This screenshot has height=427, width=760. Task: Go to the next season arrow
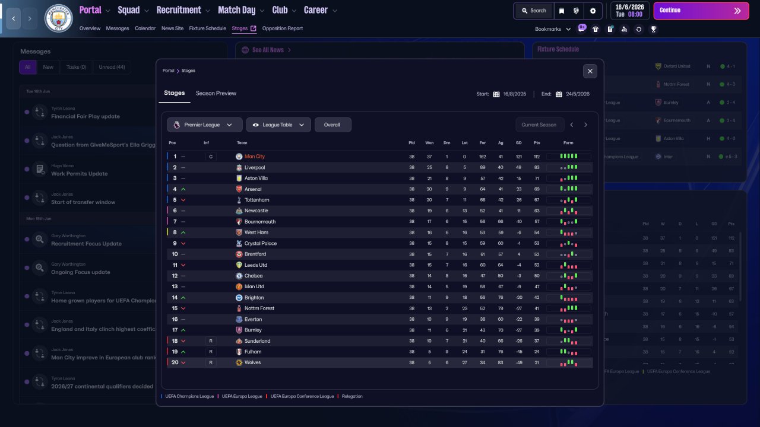(x=585, y=125)
